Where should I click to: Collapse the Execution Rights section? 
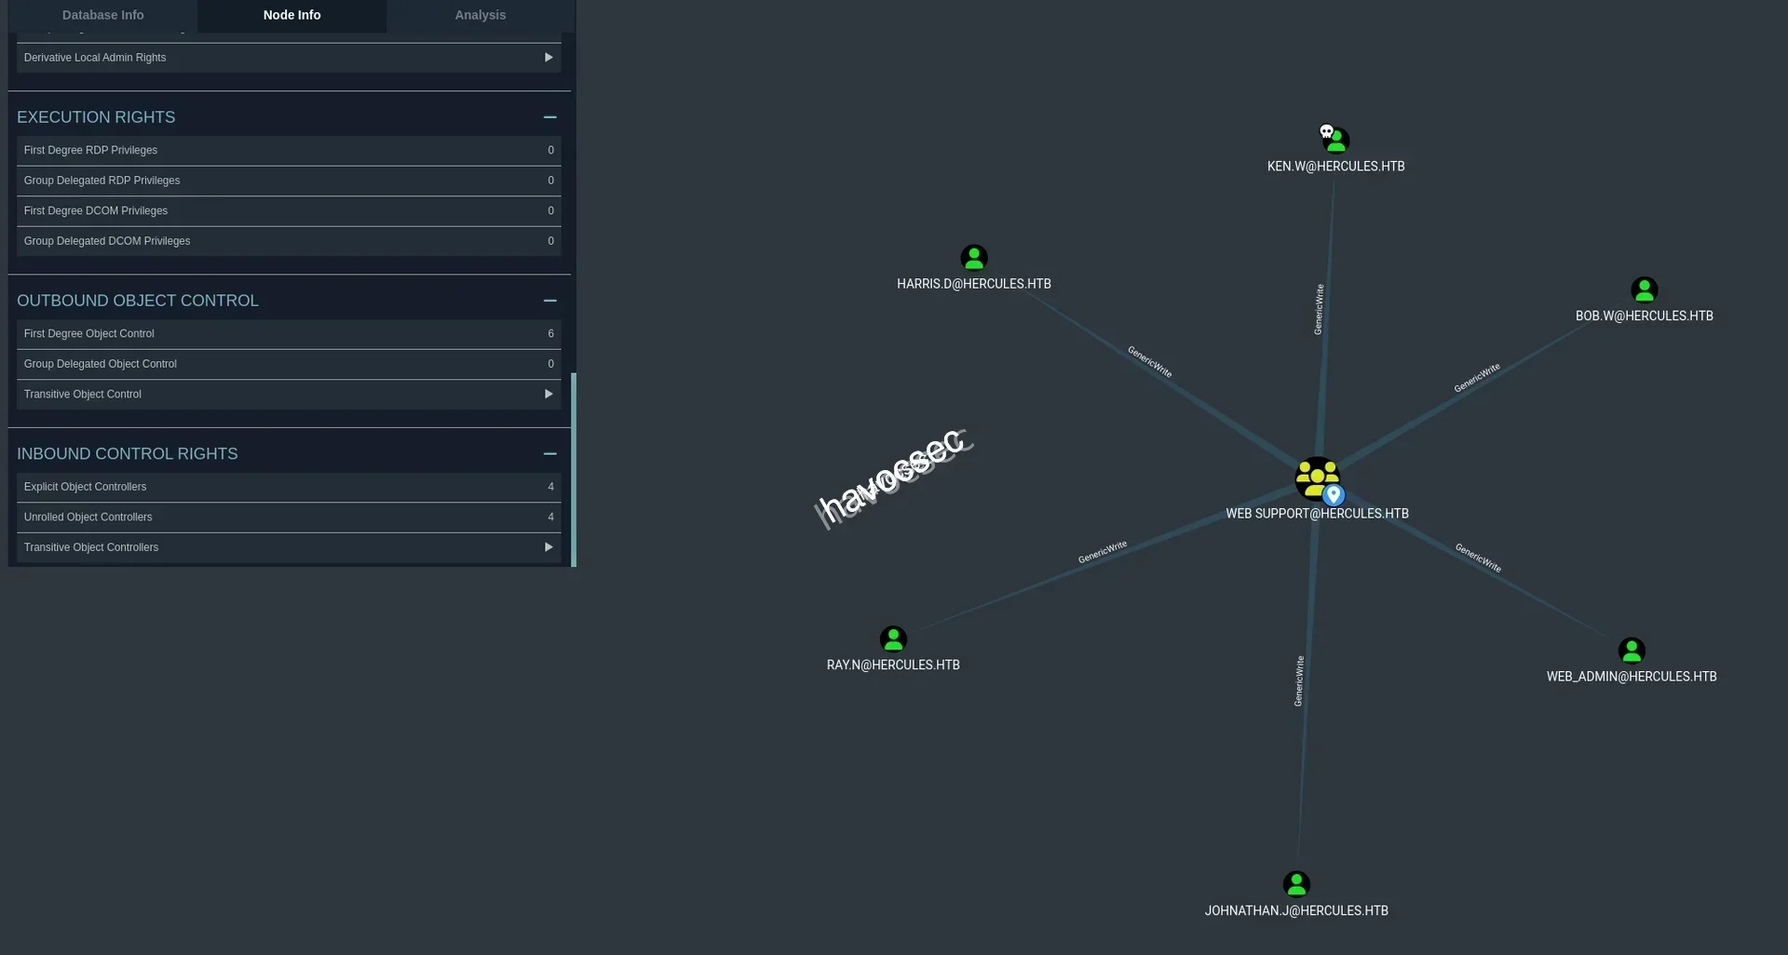click(549, 117)
